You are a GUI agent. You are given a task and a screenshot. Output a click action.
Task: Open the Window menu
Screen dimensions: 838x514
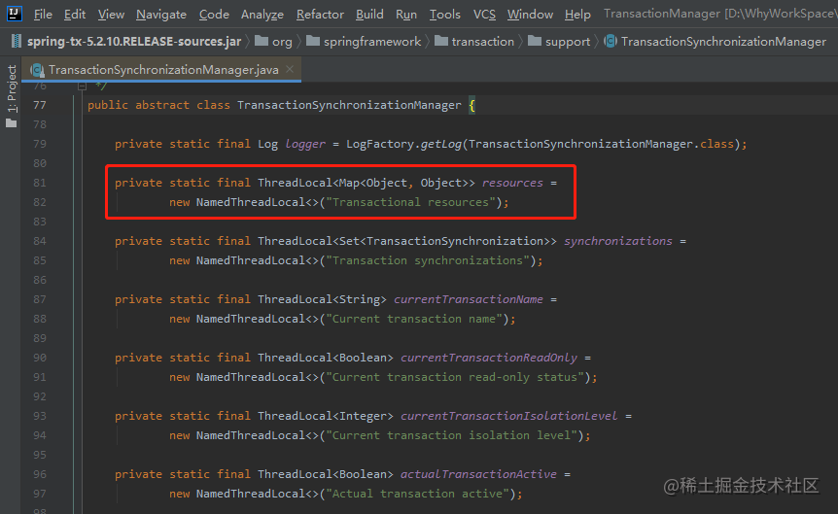pos(530,15)
